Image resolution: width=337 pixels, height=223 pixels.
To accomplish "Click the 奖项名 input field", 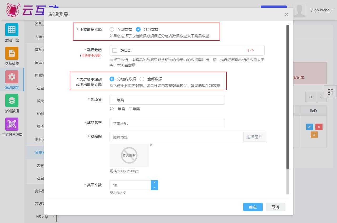I will [x=167, y=100].
